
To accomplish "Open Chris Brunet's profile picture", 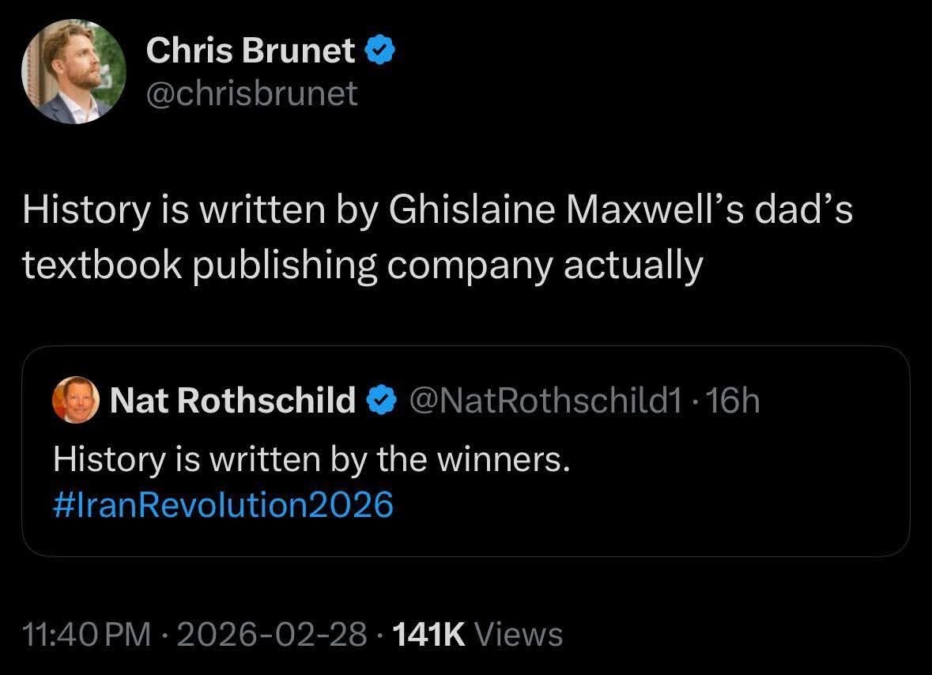I will (74, 72).
